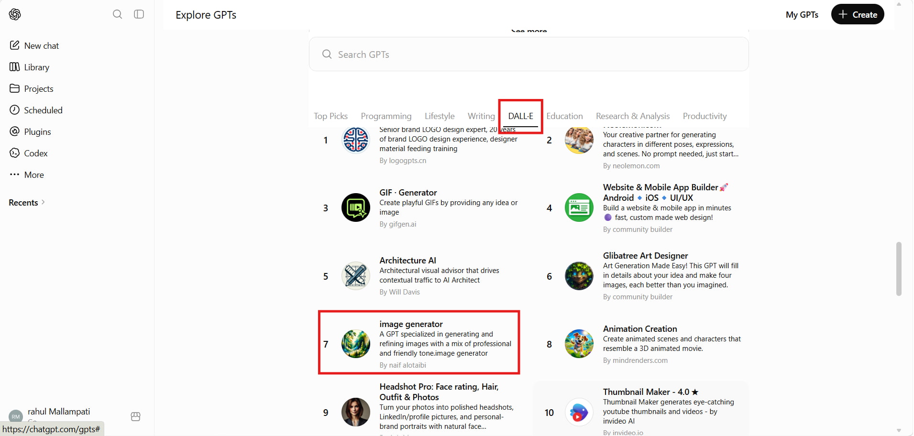The image size is (914, 436).
Task: Click the Headshot Pro portrait icon
Action: pos(356,412)
